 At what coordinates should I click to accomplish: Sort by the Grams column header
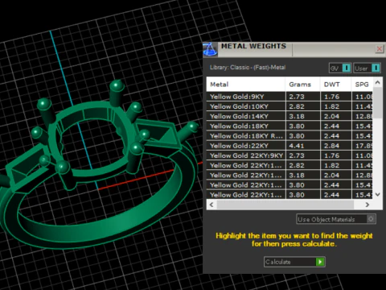pos(302,85)
